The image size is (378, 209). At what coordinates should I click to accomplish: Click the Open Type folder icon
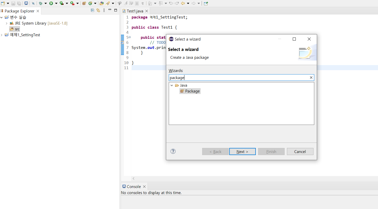(101, 3)
